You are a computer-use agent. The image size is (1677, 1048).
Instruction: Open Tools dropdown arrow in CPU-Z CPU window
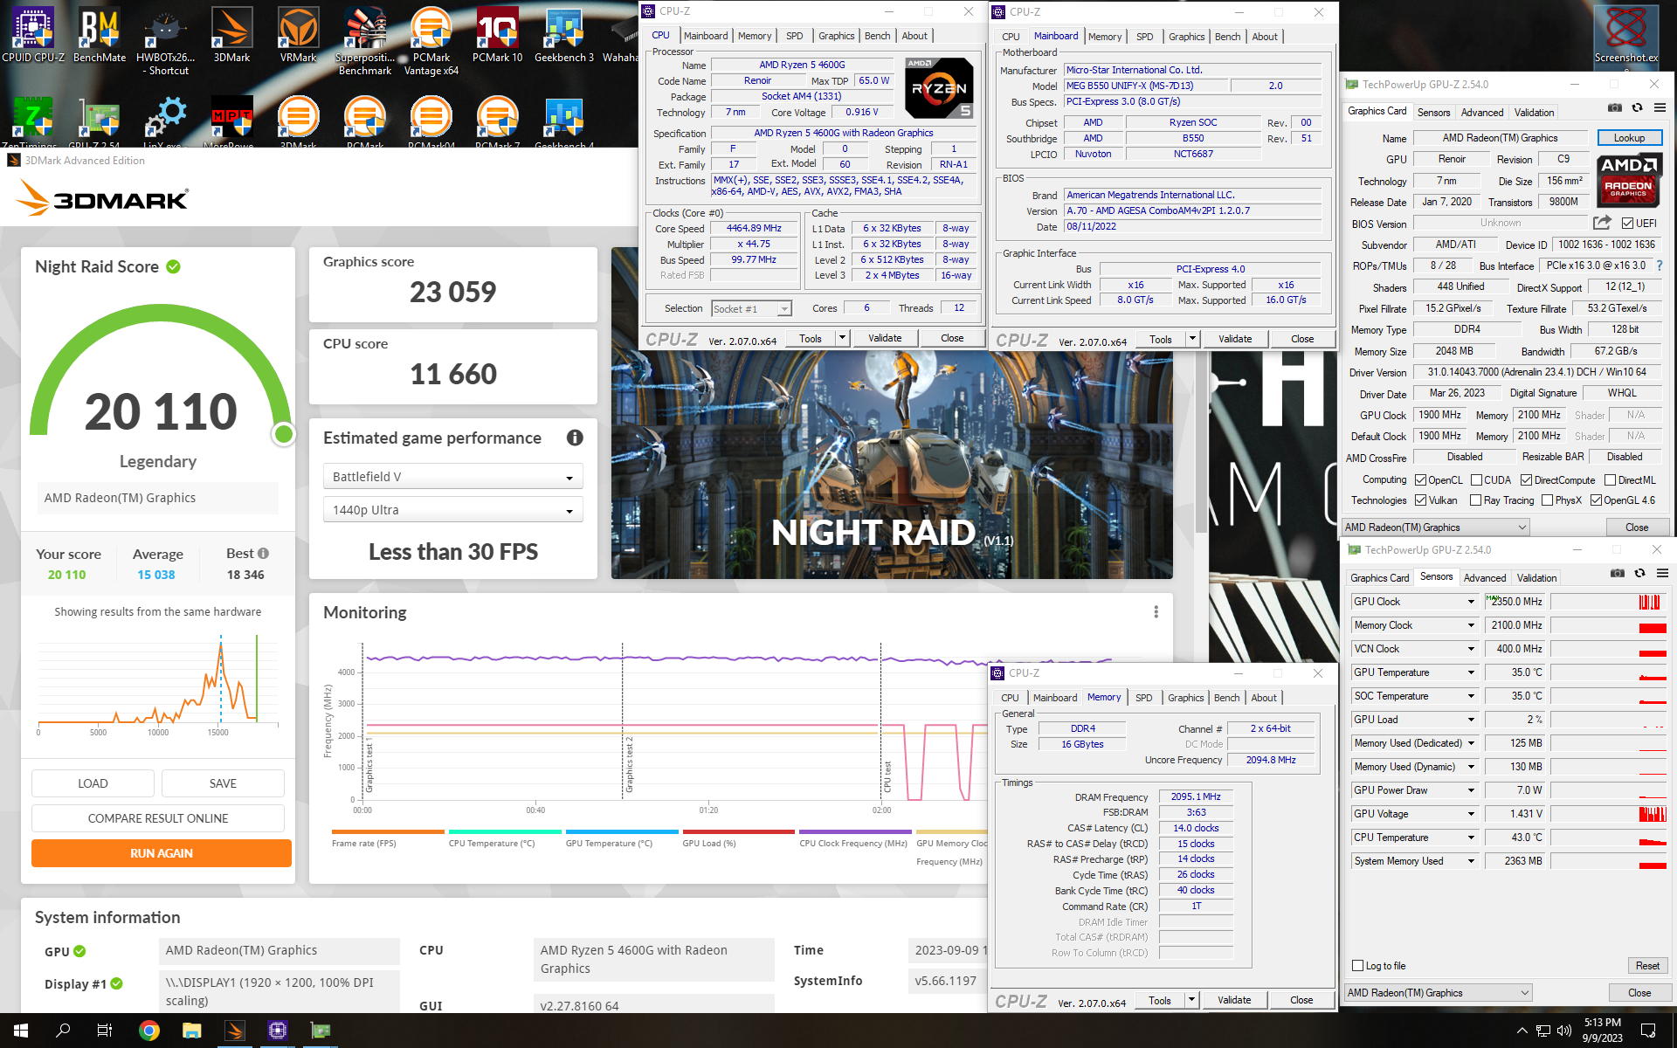click(x=842, y=338)
